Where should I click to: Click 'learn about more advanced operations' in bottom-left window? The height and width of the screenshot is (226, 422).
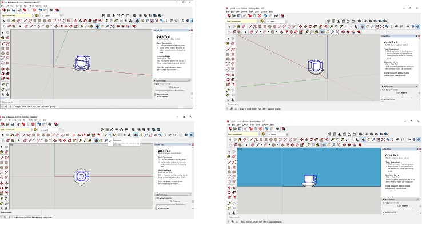170,183
